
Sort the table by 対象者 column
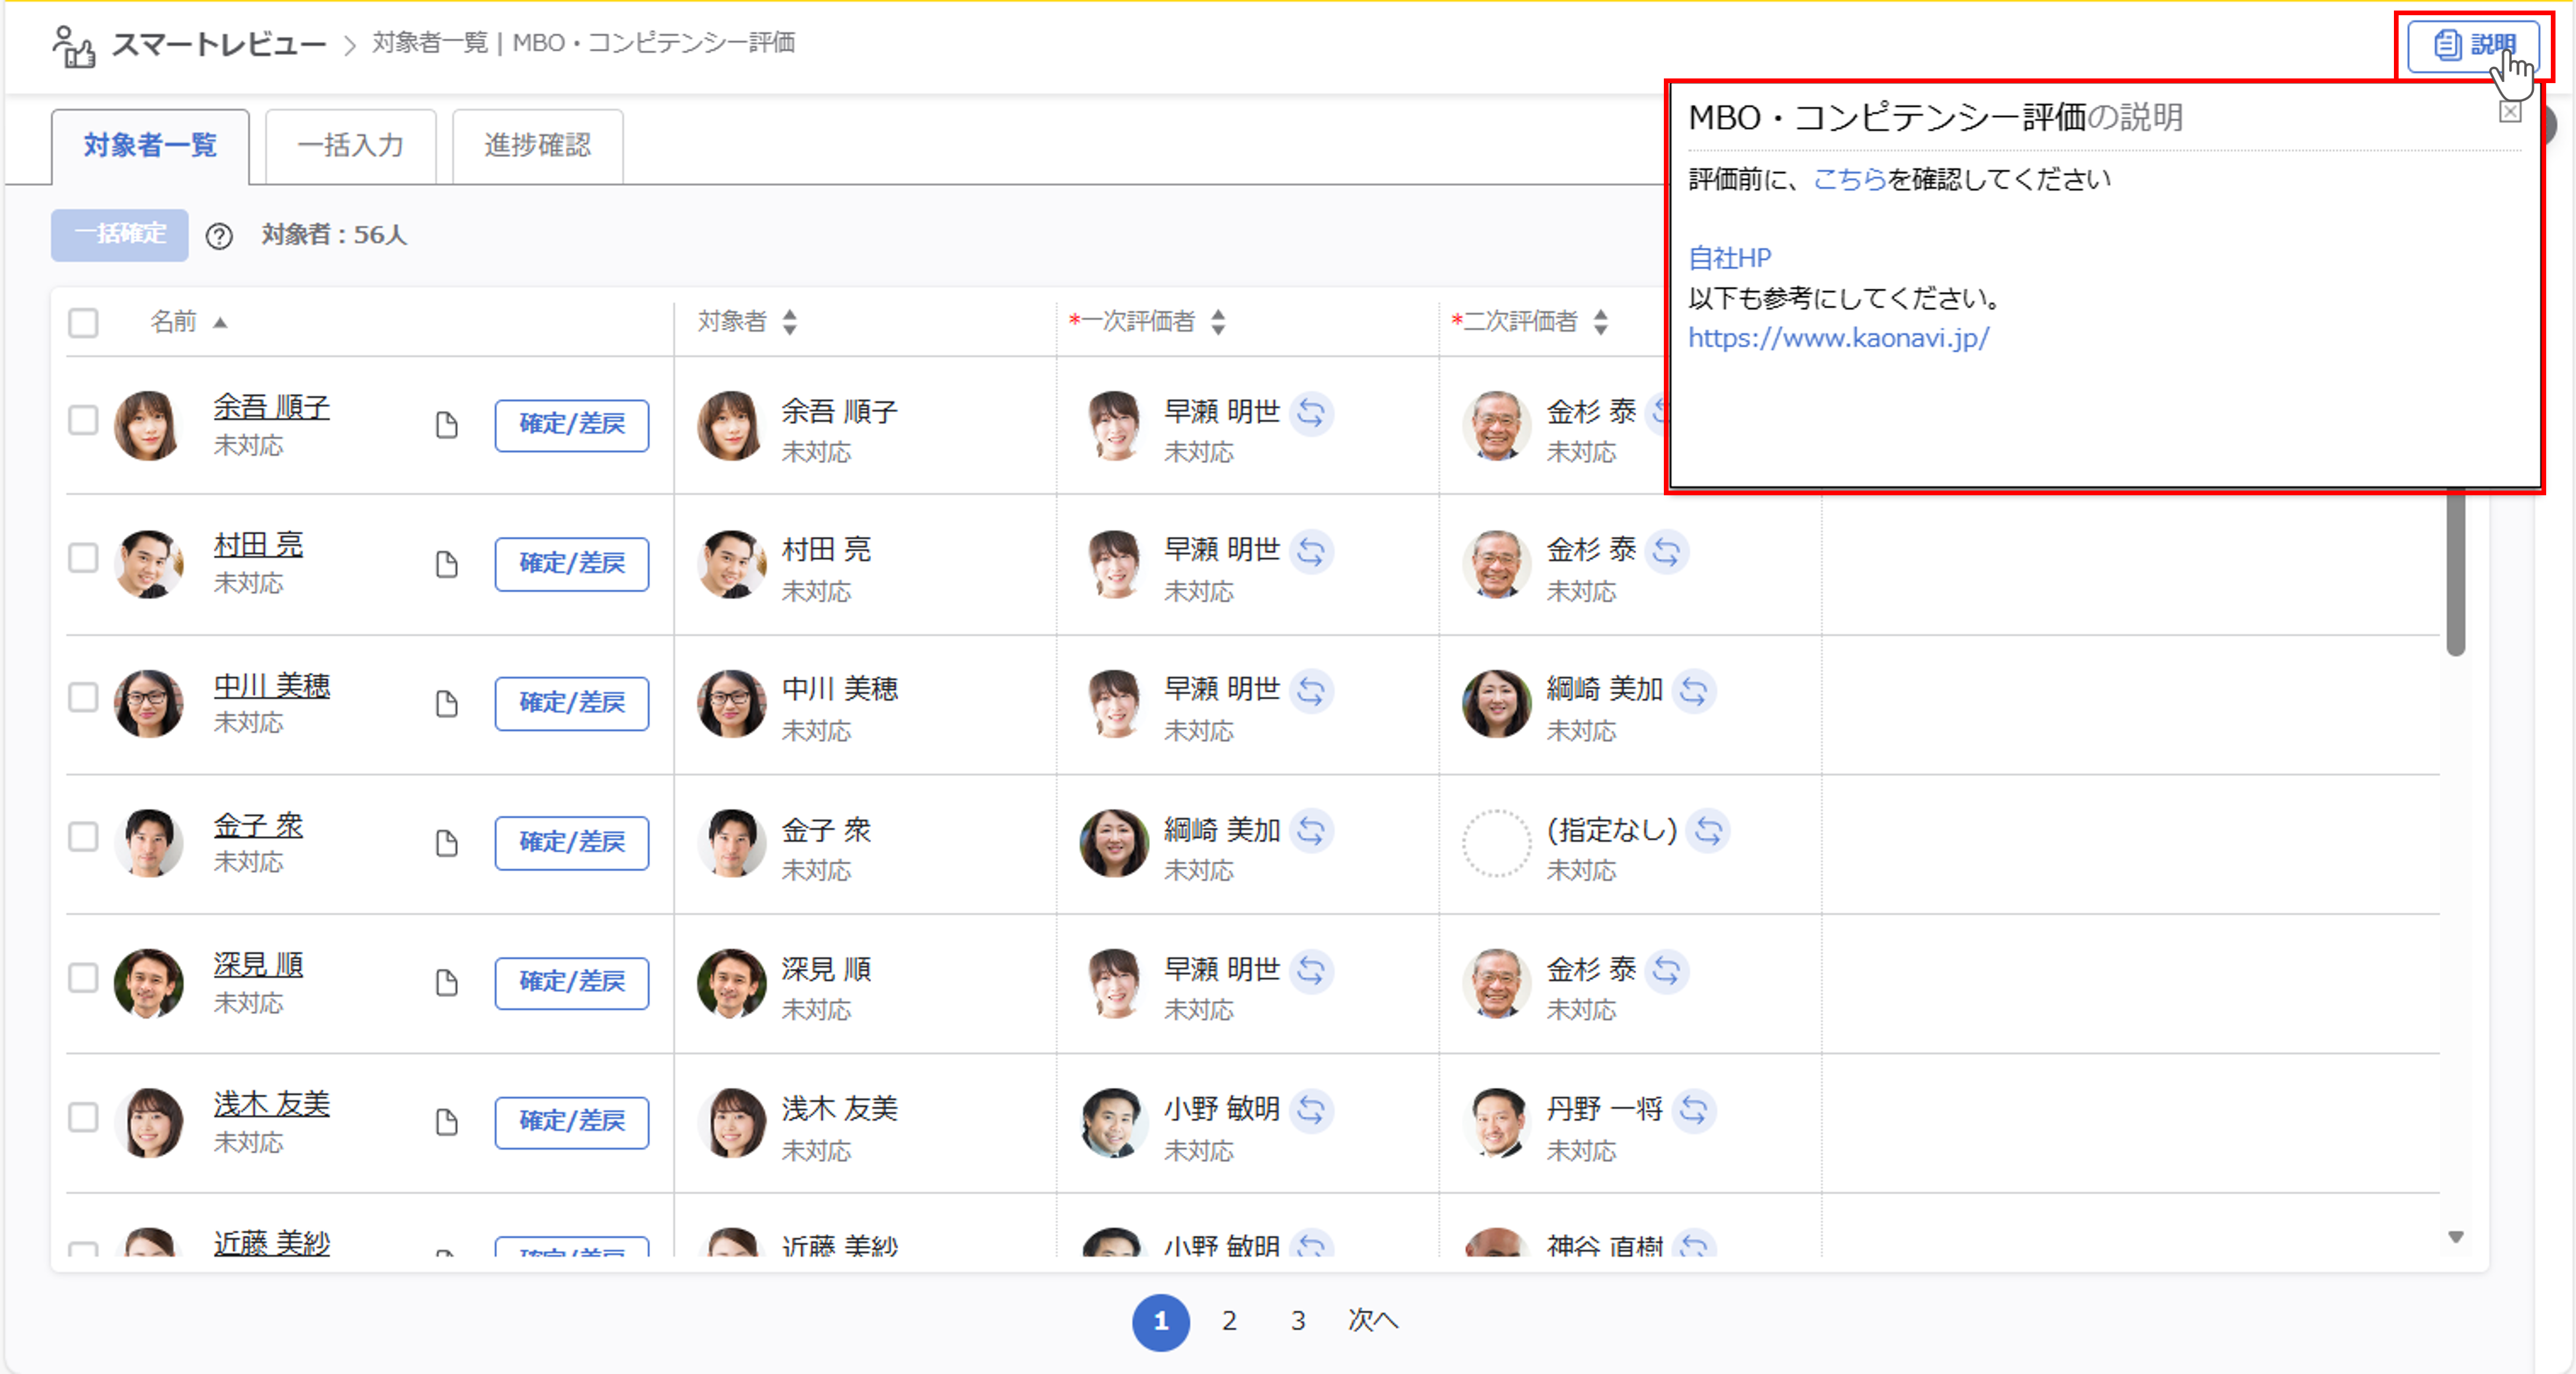(x=790, y=322)
